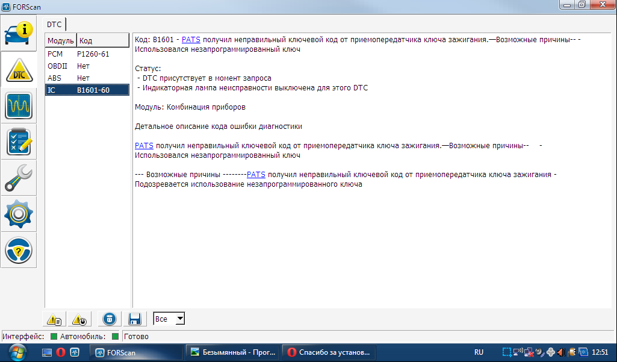Open the steering wheel help section
This screenshot has height=362, width=617.
pyautogui.click(x=19, y=250)
